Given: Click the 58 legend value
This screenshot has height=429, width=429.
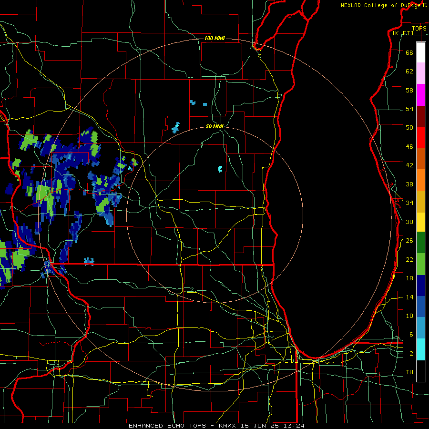Looking at the screenshot, I should (x=409, y=90).
